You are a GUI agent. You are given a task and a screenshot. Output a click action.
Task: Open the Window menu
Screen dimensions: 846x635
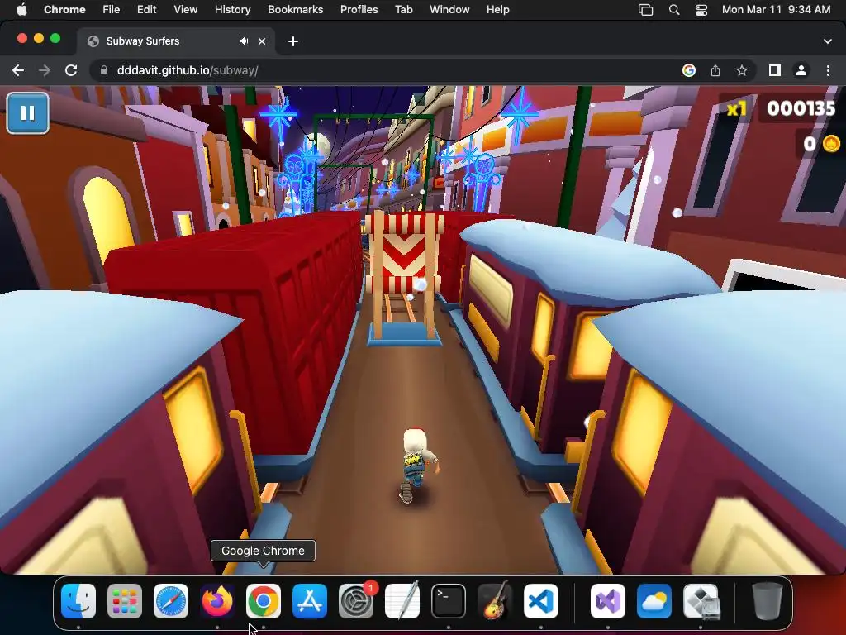click(x=449, y=10)
